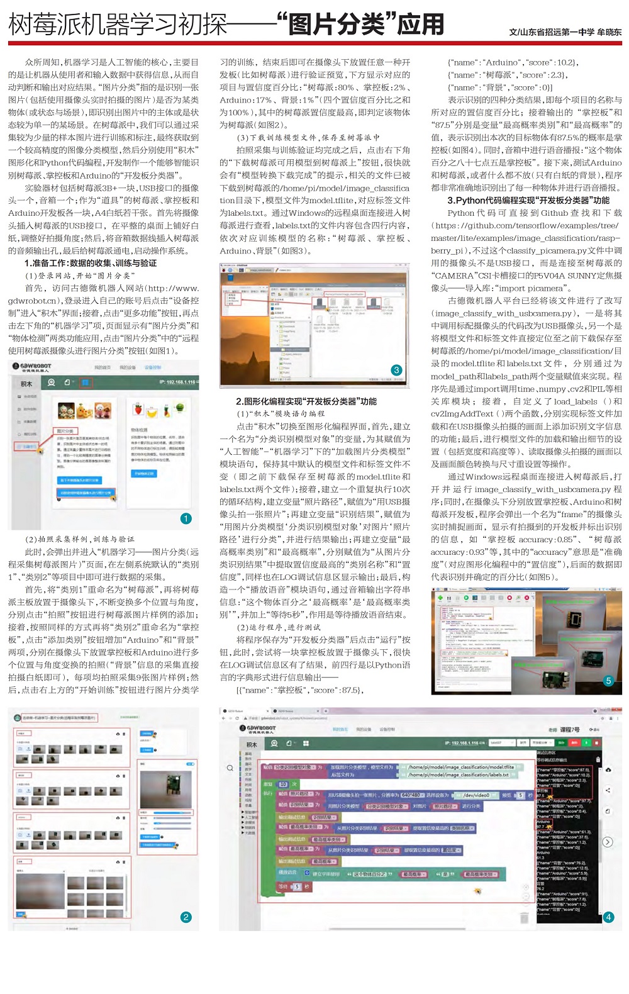629x994 pixels.
Task: Open 设备控制 tab in figure 4
Action: pyautogui.click(x=386, y=729)
